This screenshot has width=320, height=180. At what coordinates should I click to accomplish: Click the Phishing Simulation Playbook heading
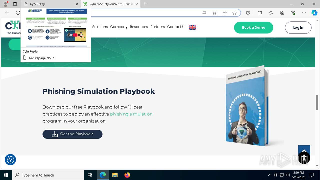[x=99, y=91]
